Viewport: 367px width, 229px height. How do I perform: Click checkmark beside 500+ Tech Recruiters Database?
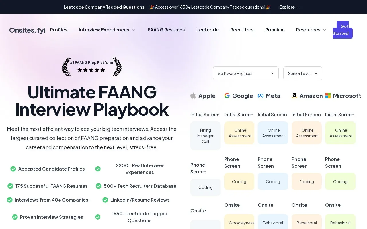click(99, 186)
